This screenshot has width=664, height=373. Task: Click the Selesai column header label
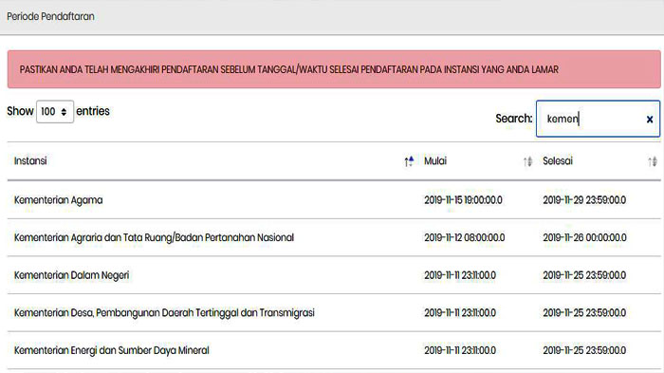(x=558, y=161)
